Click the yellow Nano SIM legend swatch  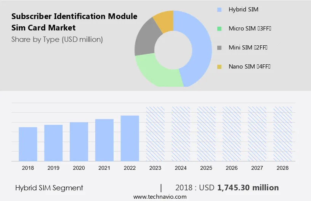(x=219, y=67)
